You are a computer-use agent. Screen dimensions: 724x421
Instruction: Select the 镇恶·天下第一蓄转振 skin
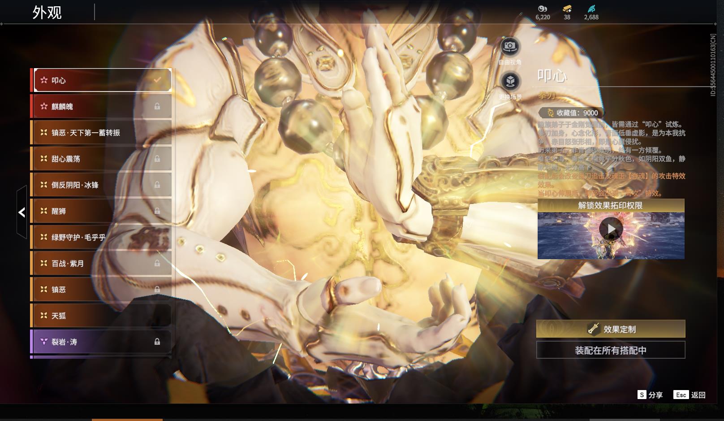(101, 133)
